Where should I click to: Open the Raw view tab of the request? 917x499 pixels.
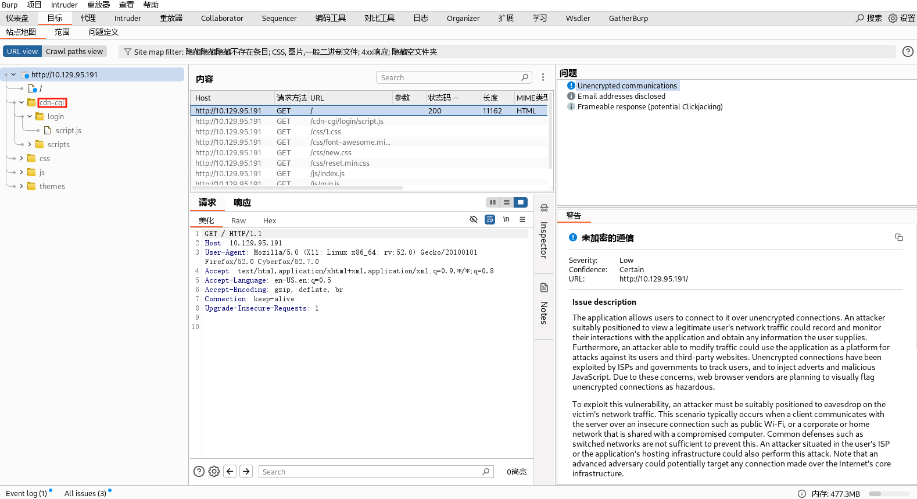[x=238, y=220]
